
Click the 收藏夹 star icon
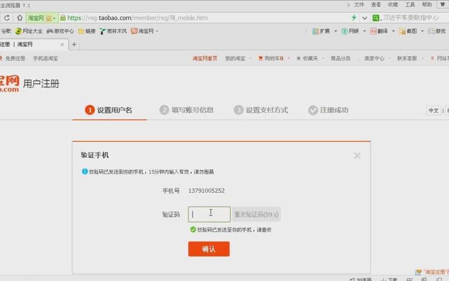coord(299,58)
